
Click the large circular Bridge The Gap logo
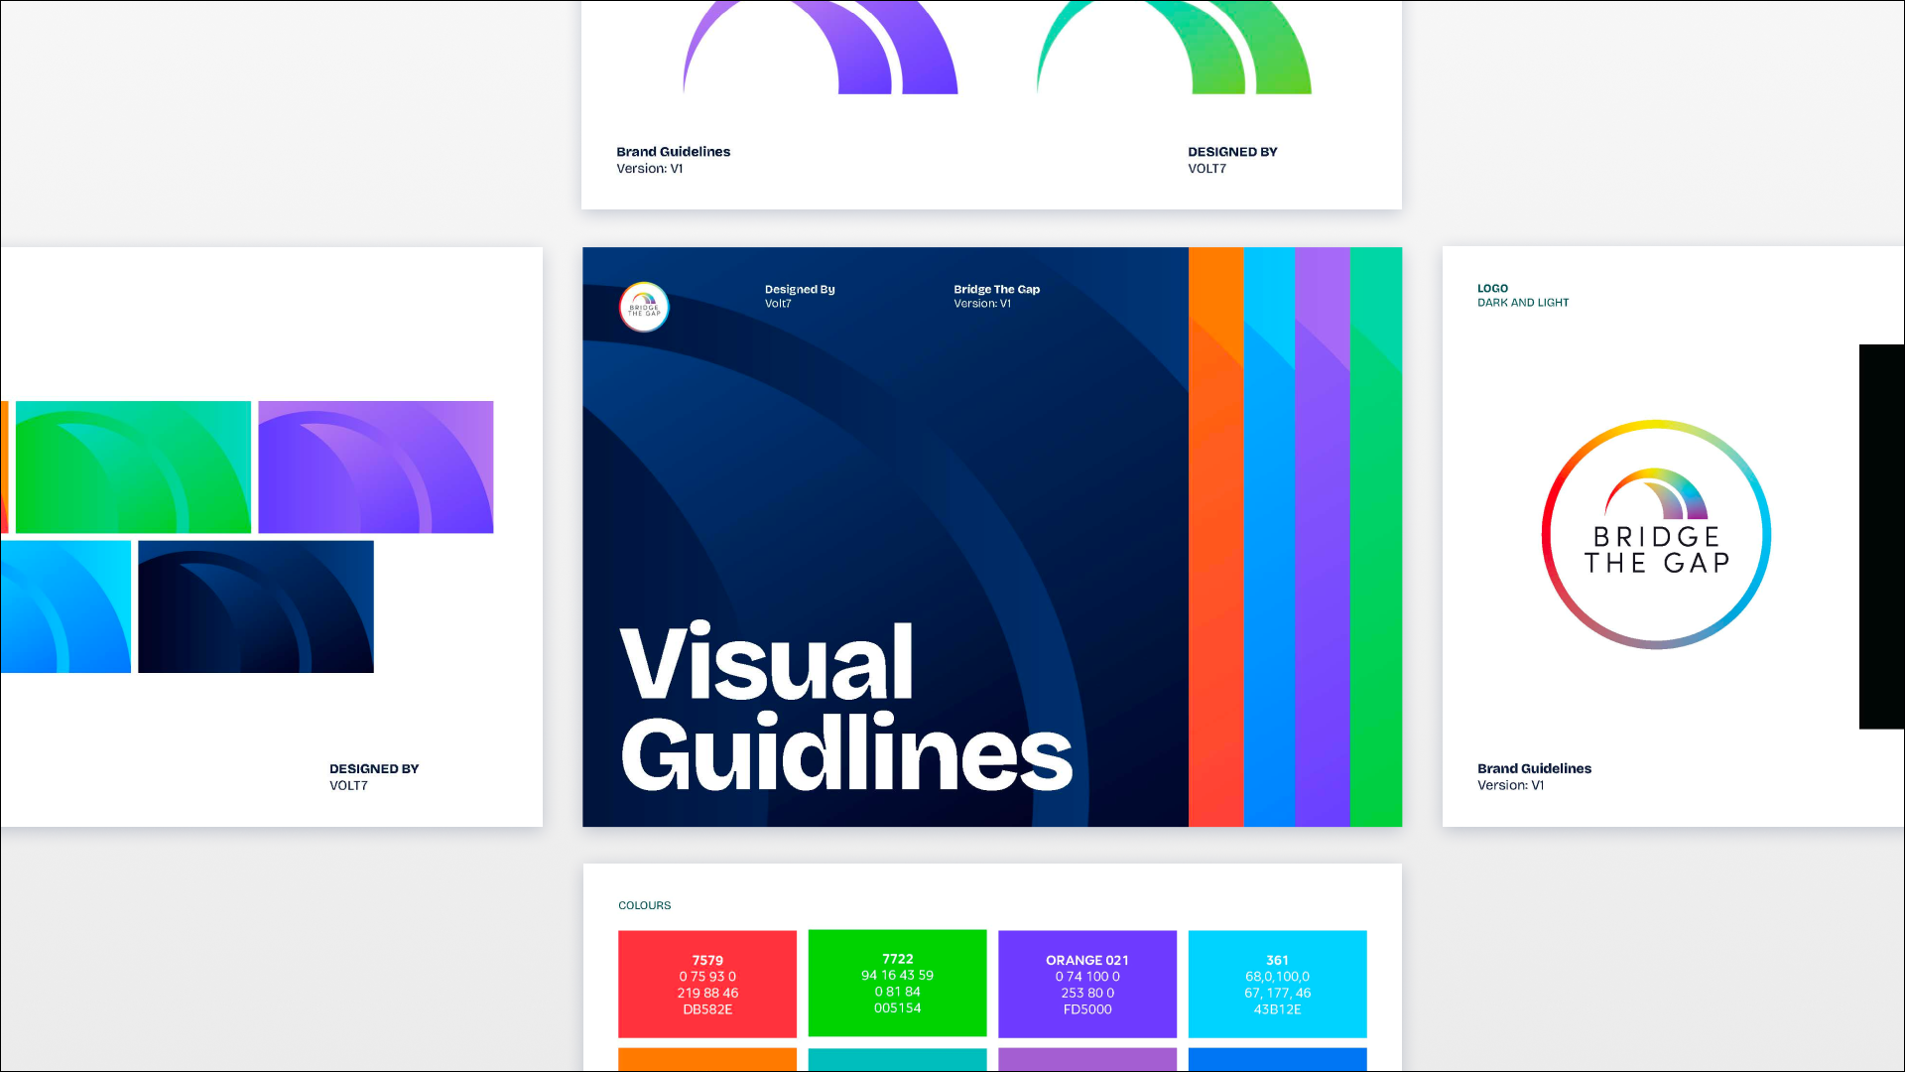(1656, 534)
